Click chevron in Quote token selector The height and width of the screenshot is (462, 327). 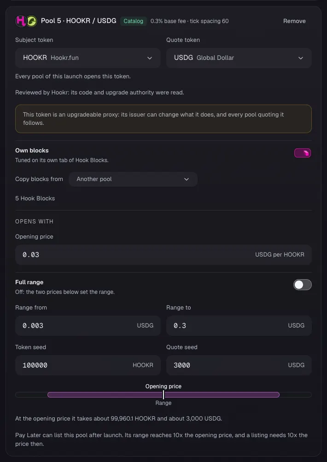pyautogui.click(x=300, y=58)
